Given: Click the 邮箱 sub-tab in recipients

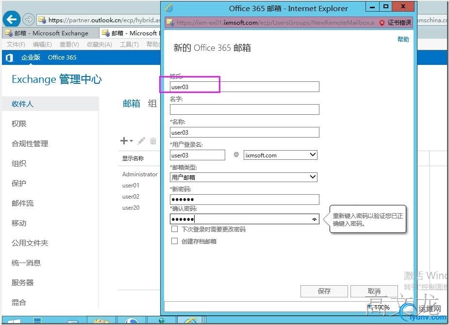Looking at the screenshot, I should [x=132, y=104].
